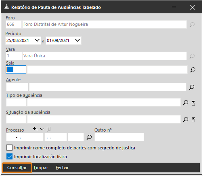Open the end date 01/09/2021 dropdown

(77, 40)
